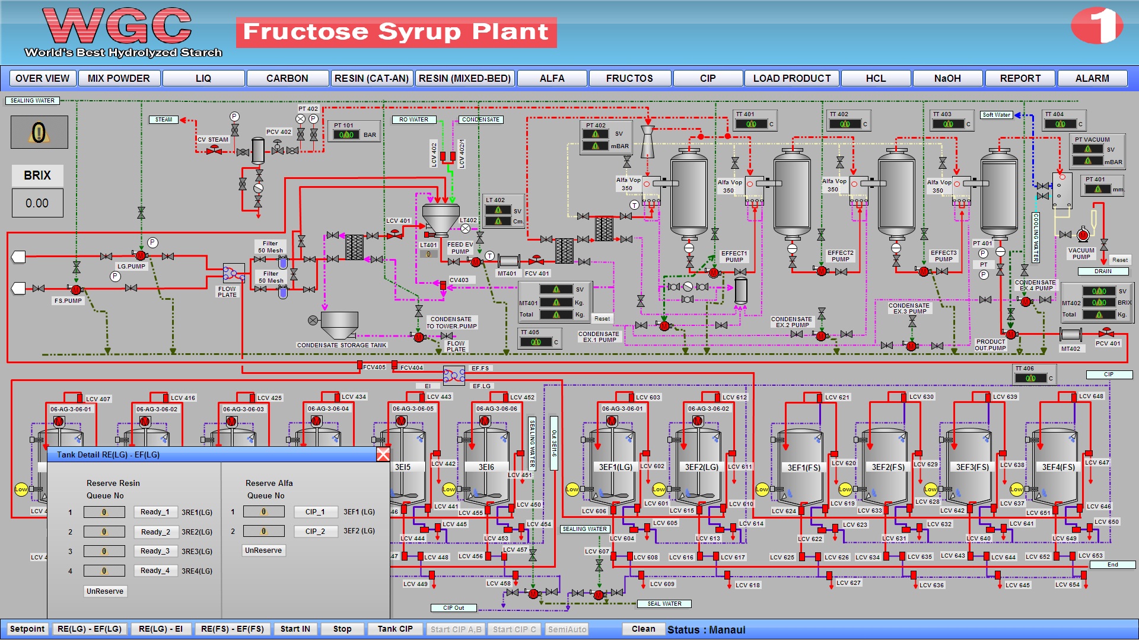Click the WGC logo
This screenshot has height=640, width=1139.
click(119, 30)
